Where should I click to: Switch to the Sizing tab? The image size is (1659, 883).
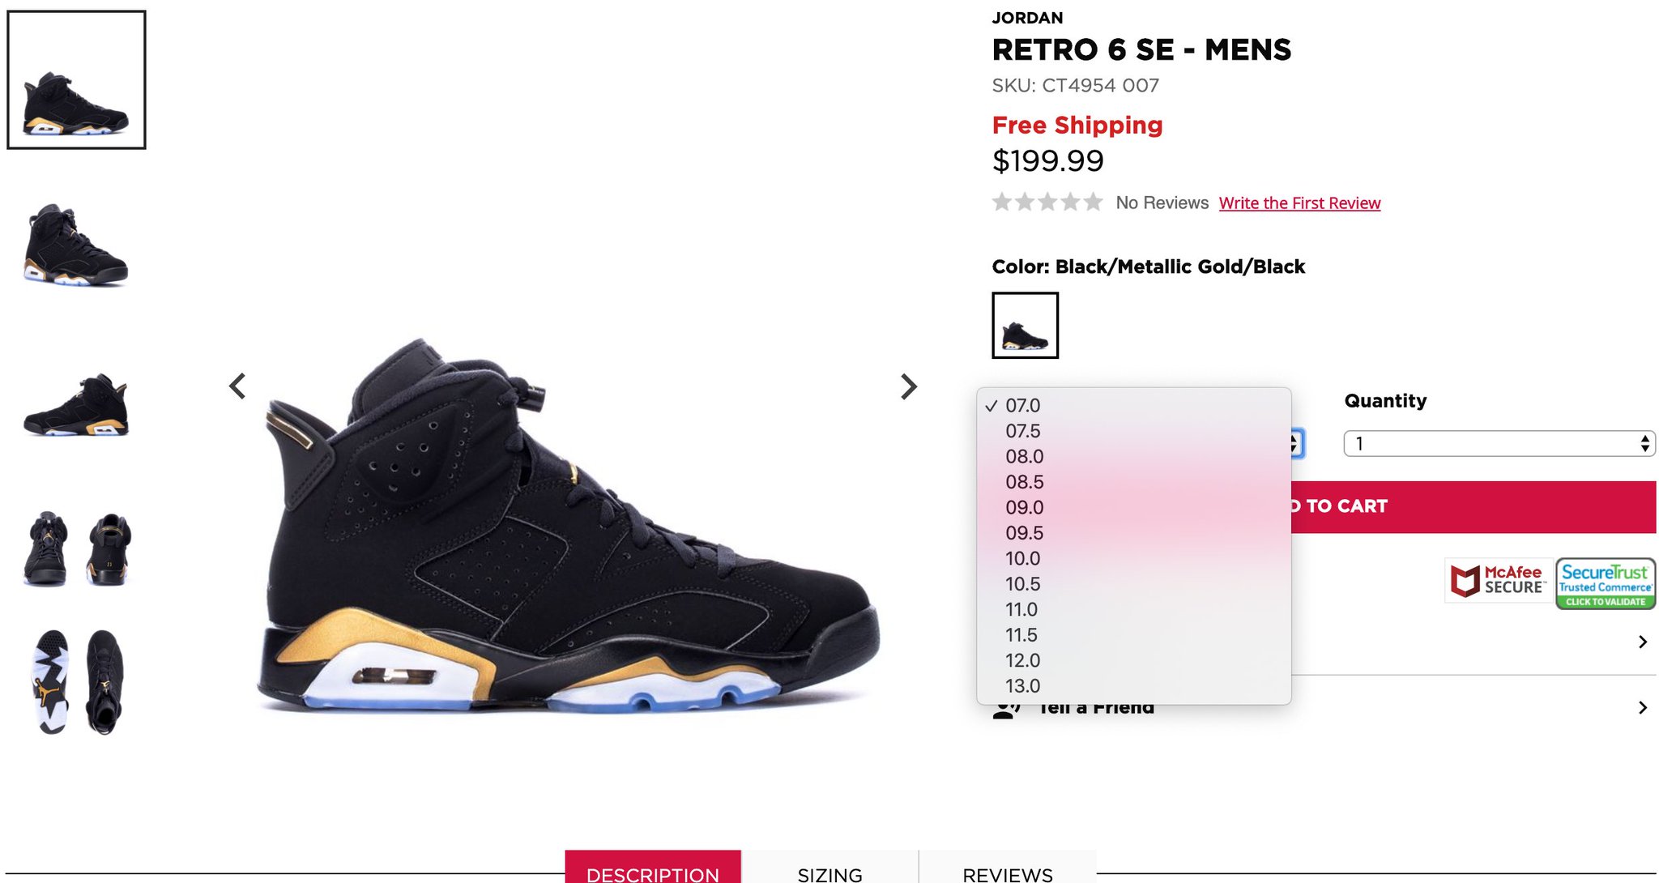830,870
